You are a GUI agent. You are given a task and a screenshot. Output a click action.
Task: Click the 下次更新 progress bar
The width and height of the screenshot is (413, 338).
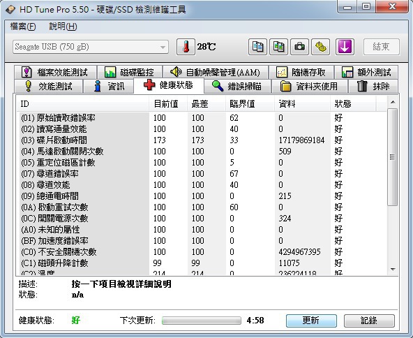point(202,321)
